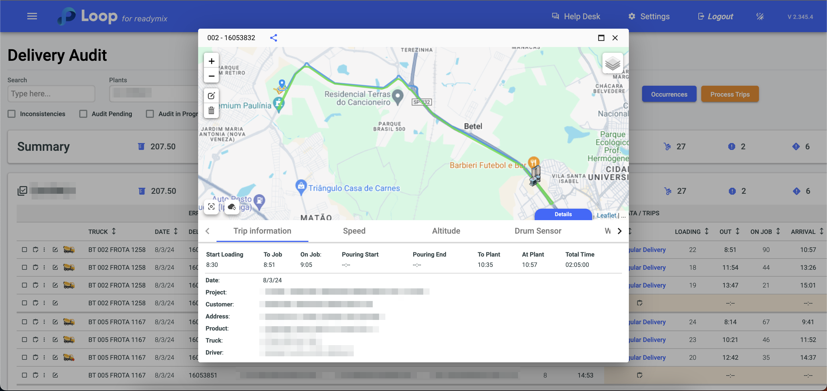Image resolution: width=827 pixels, height=391 pixels.
Task: Click the cloud sync icon on map
Action: coord(232,207)
